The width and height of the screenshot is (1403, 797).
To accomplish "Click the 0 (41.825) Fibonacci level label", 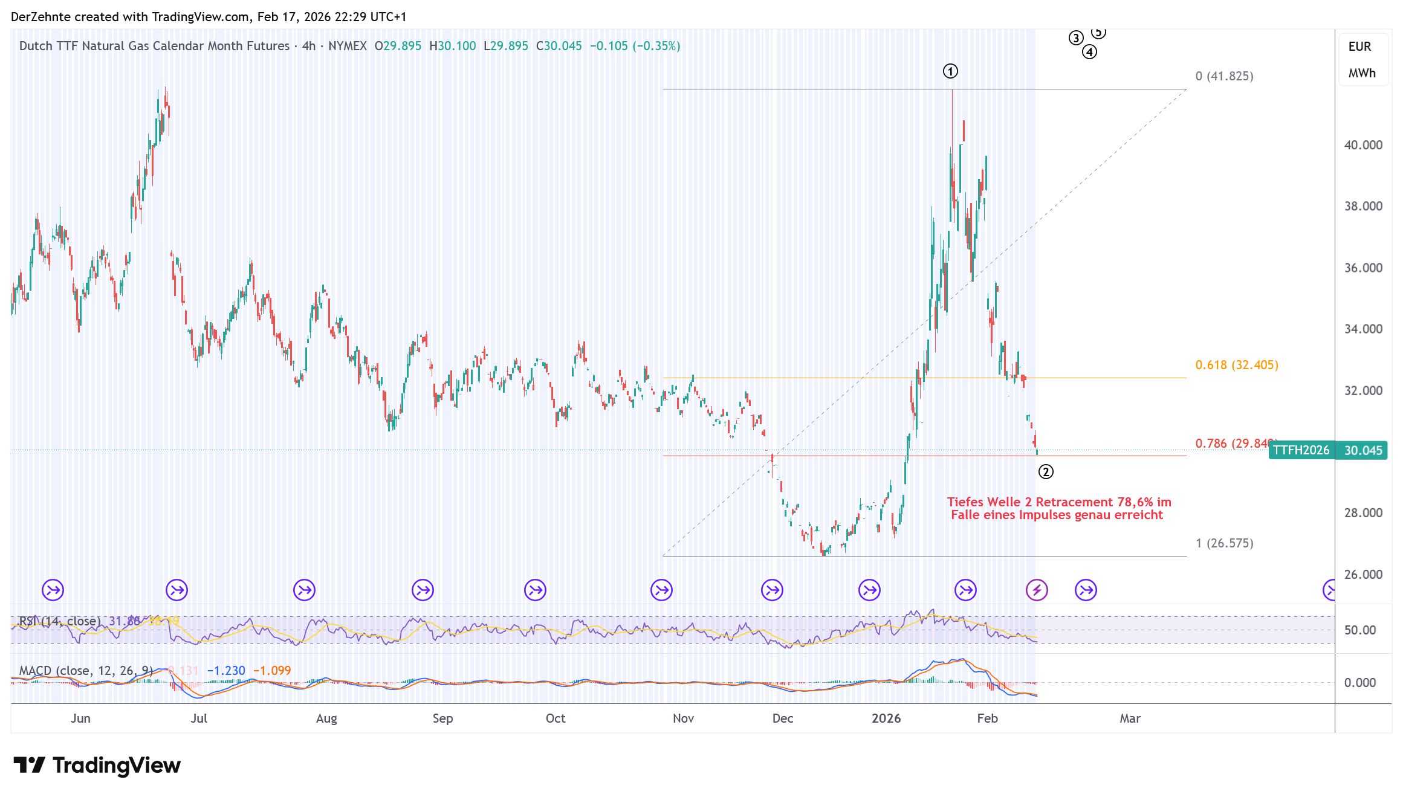I will (1224, 76).
